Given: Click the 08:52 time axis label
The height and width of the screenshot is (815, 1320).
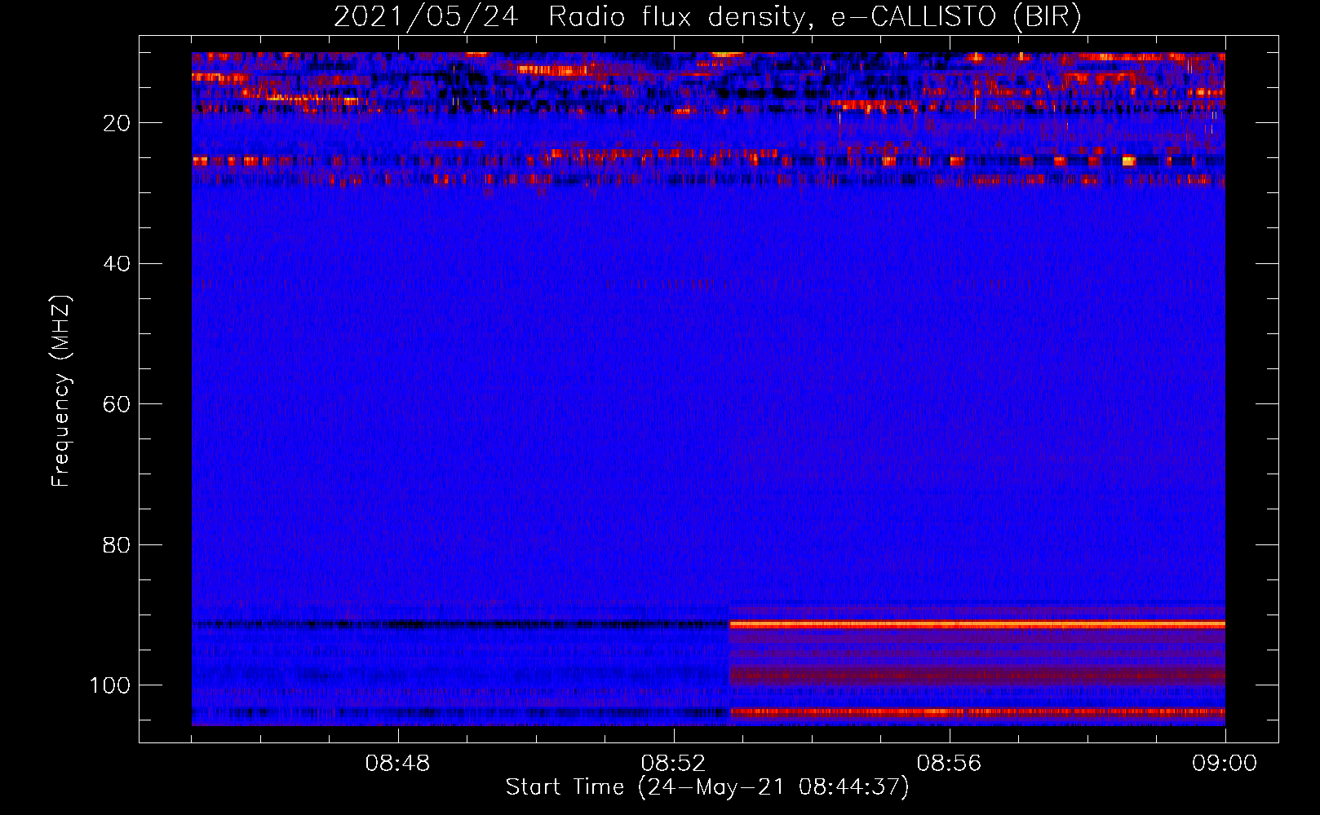Looking at the screenshot, I should 673,764.
